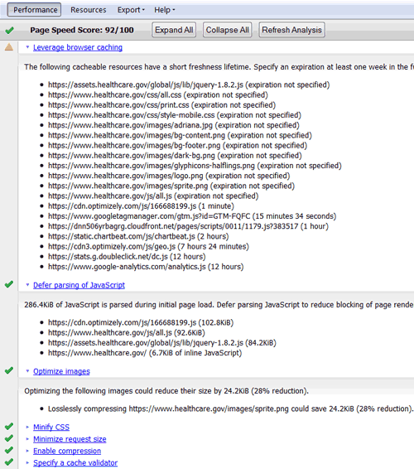The image size is (414, 469).
Task: Click the images/adriana.jpg caching entry
Action: [174, 125]
